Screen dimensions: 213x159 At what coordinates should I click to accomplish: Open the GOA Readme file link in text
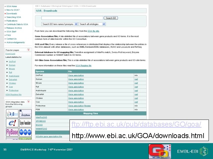click(83, 66)
